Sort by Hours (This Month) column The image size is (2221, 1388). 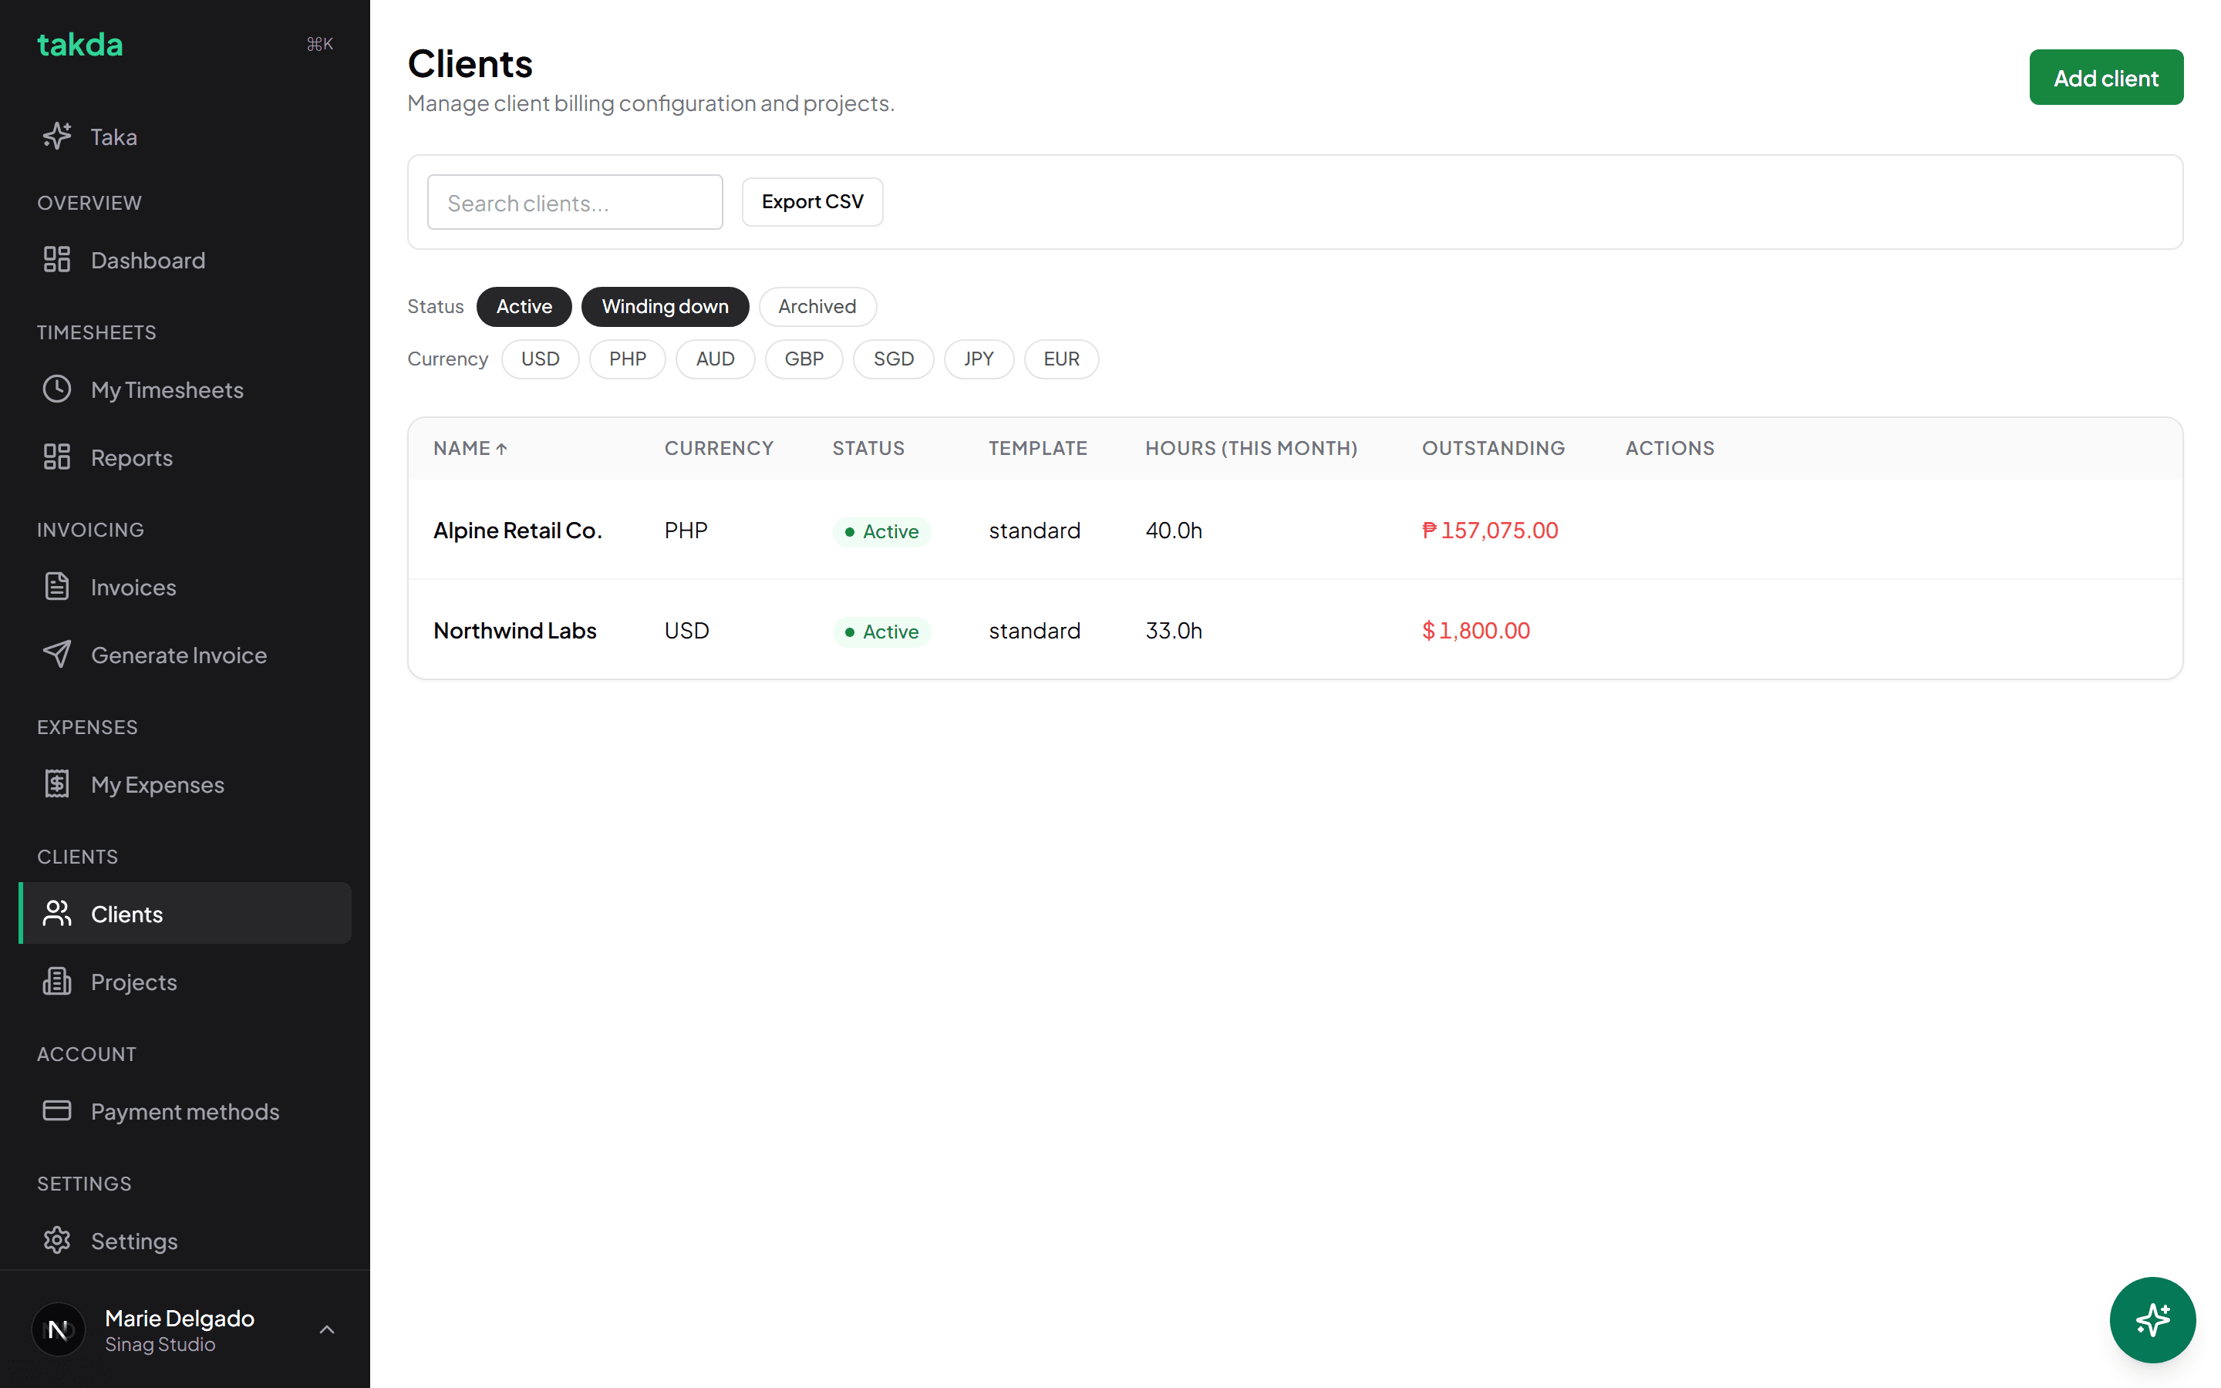pos(1251,448)
